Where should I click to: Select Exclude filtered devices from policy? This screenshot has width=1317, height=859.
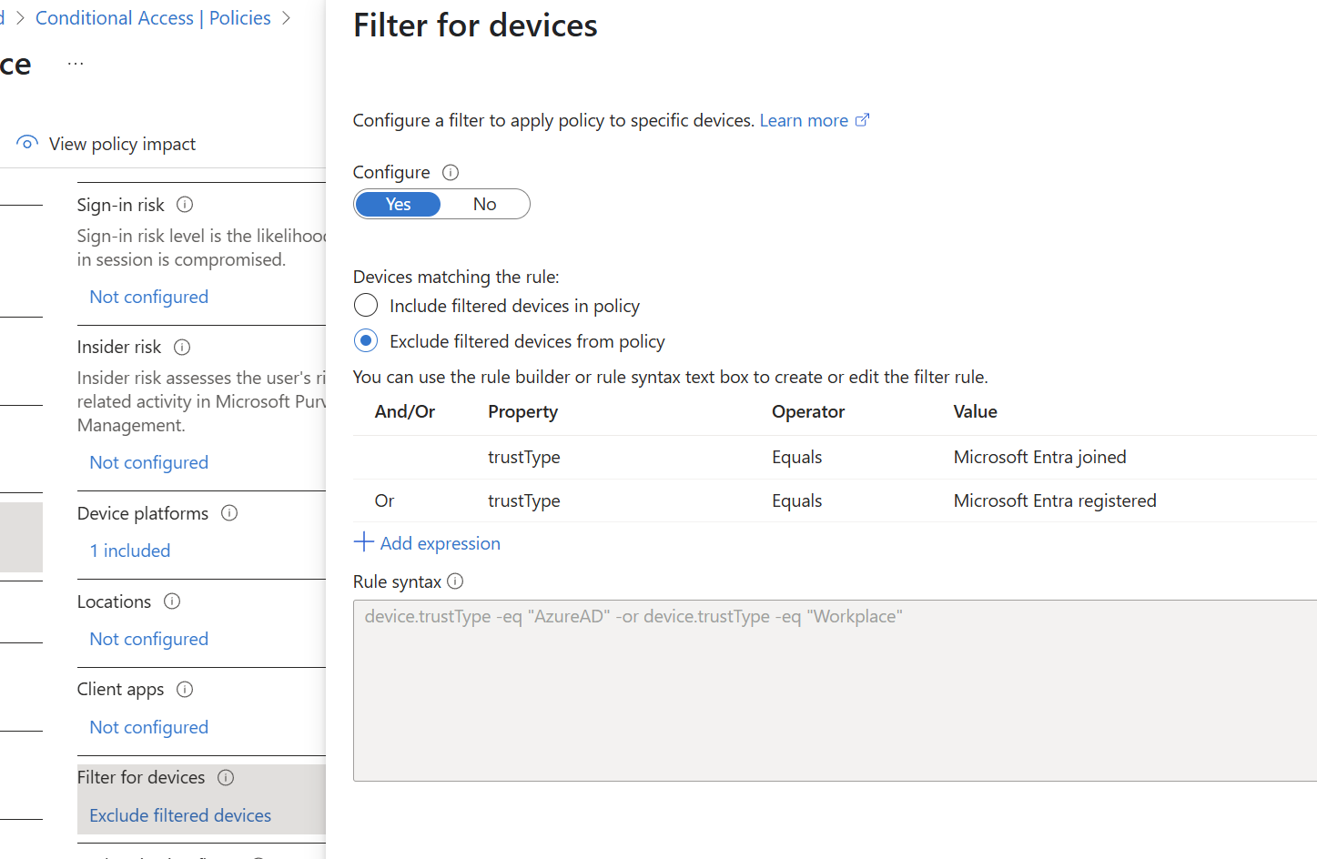point(366,341)
